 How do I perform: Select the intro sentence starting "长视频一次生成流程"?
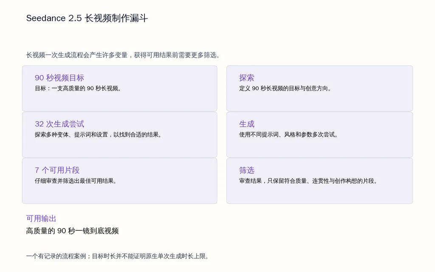pos(123,55)
